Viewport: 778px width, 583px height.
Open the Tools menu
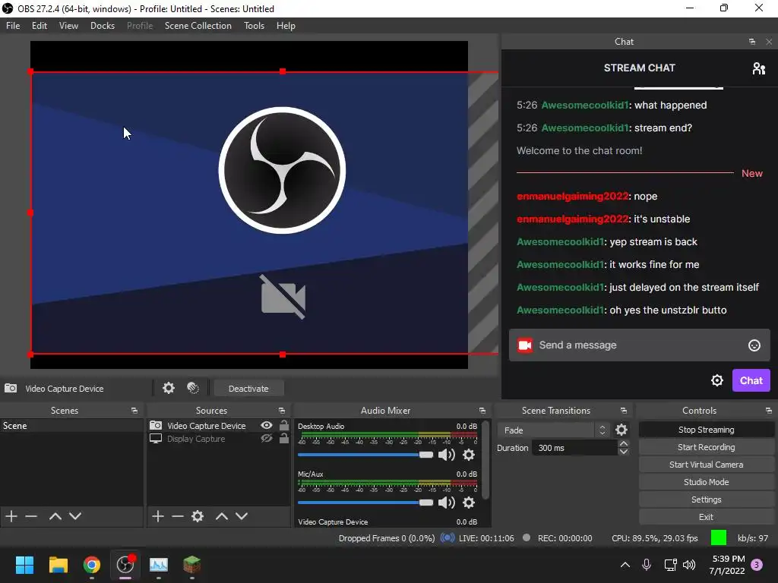pyautogui.click(x=254, y=26)
